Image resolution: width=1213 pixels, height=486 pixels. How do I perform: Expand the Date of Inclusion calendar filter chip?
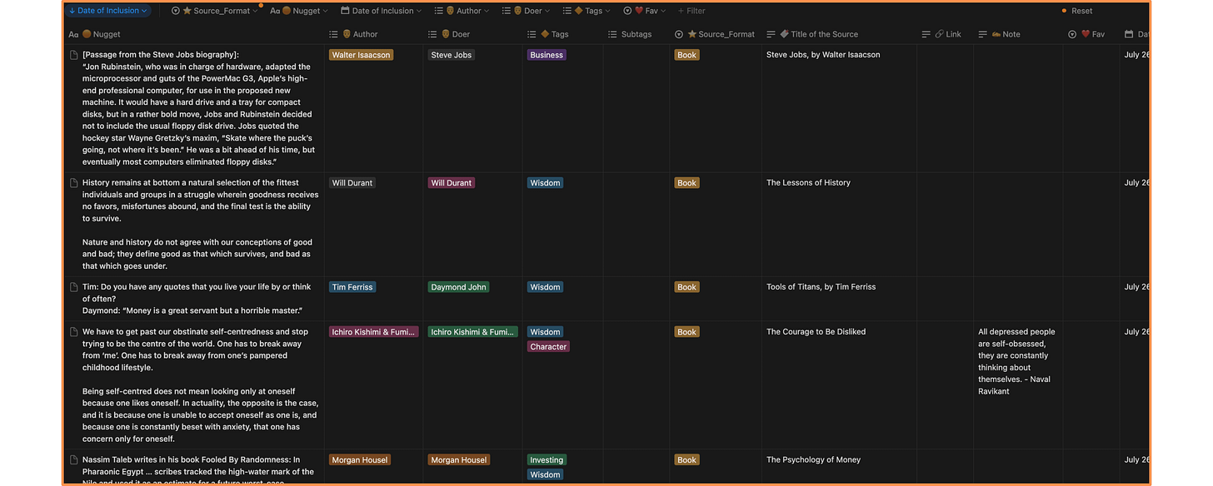[381, 11]
